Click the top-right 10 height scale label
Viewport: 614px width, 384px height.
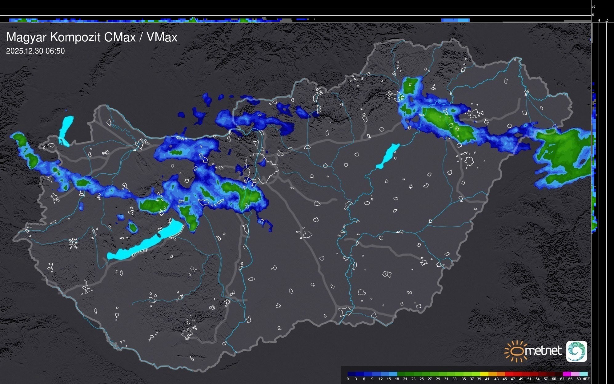tap(593, 6)
